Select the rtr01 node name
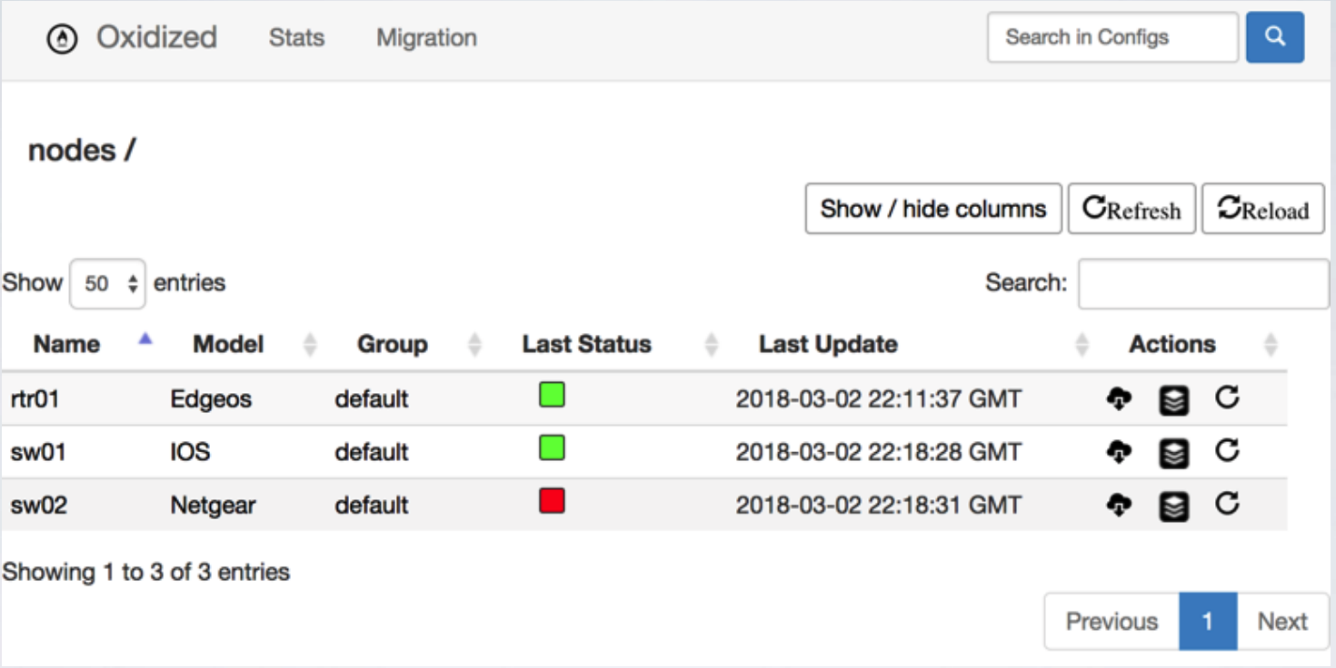 tap(35, 398)
